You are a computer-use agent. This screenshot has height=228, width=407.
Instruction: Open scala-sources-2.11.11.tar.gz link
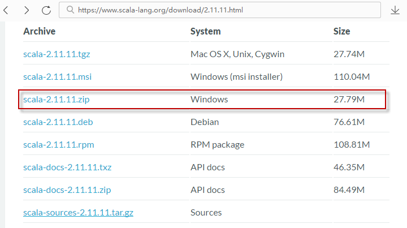tap(78, 213)
